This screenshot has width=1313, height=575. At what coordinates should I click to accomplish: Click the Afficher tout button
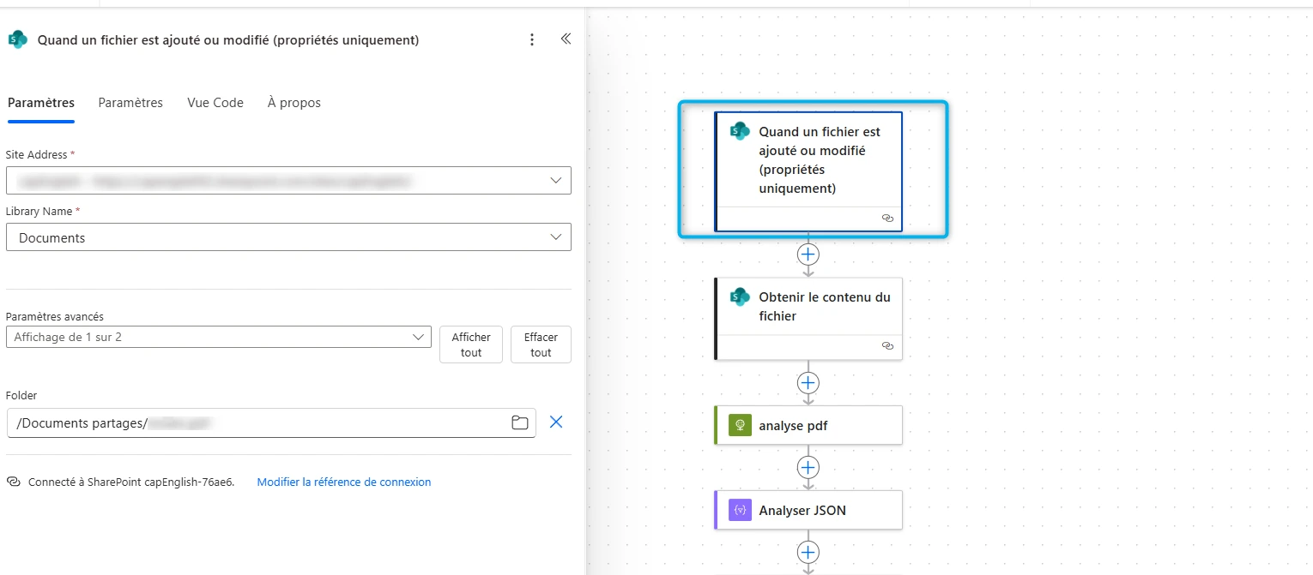pos(471,344)
